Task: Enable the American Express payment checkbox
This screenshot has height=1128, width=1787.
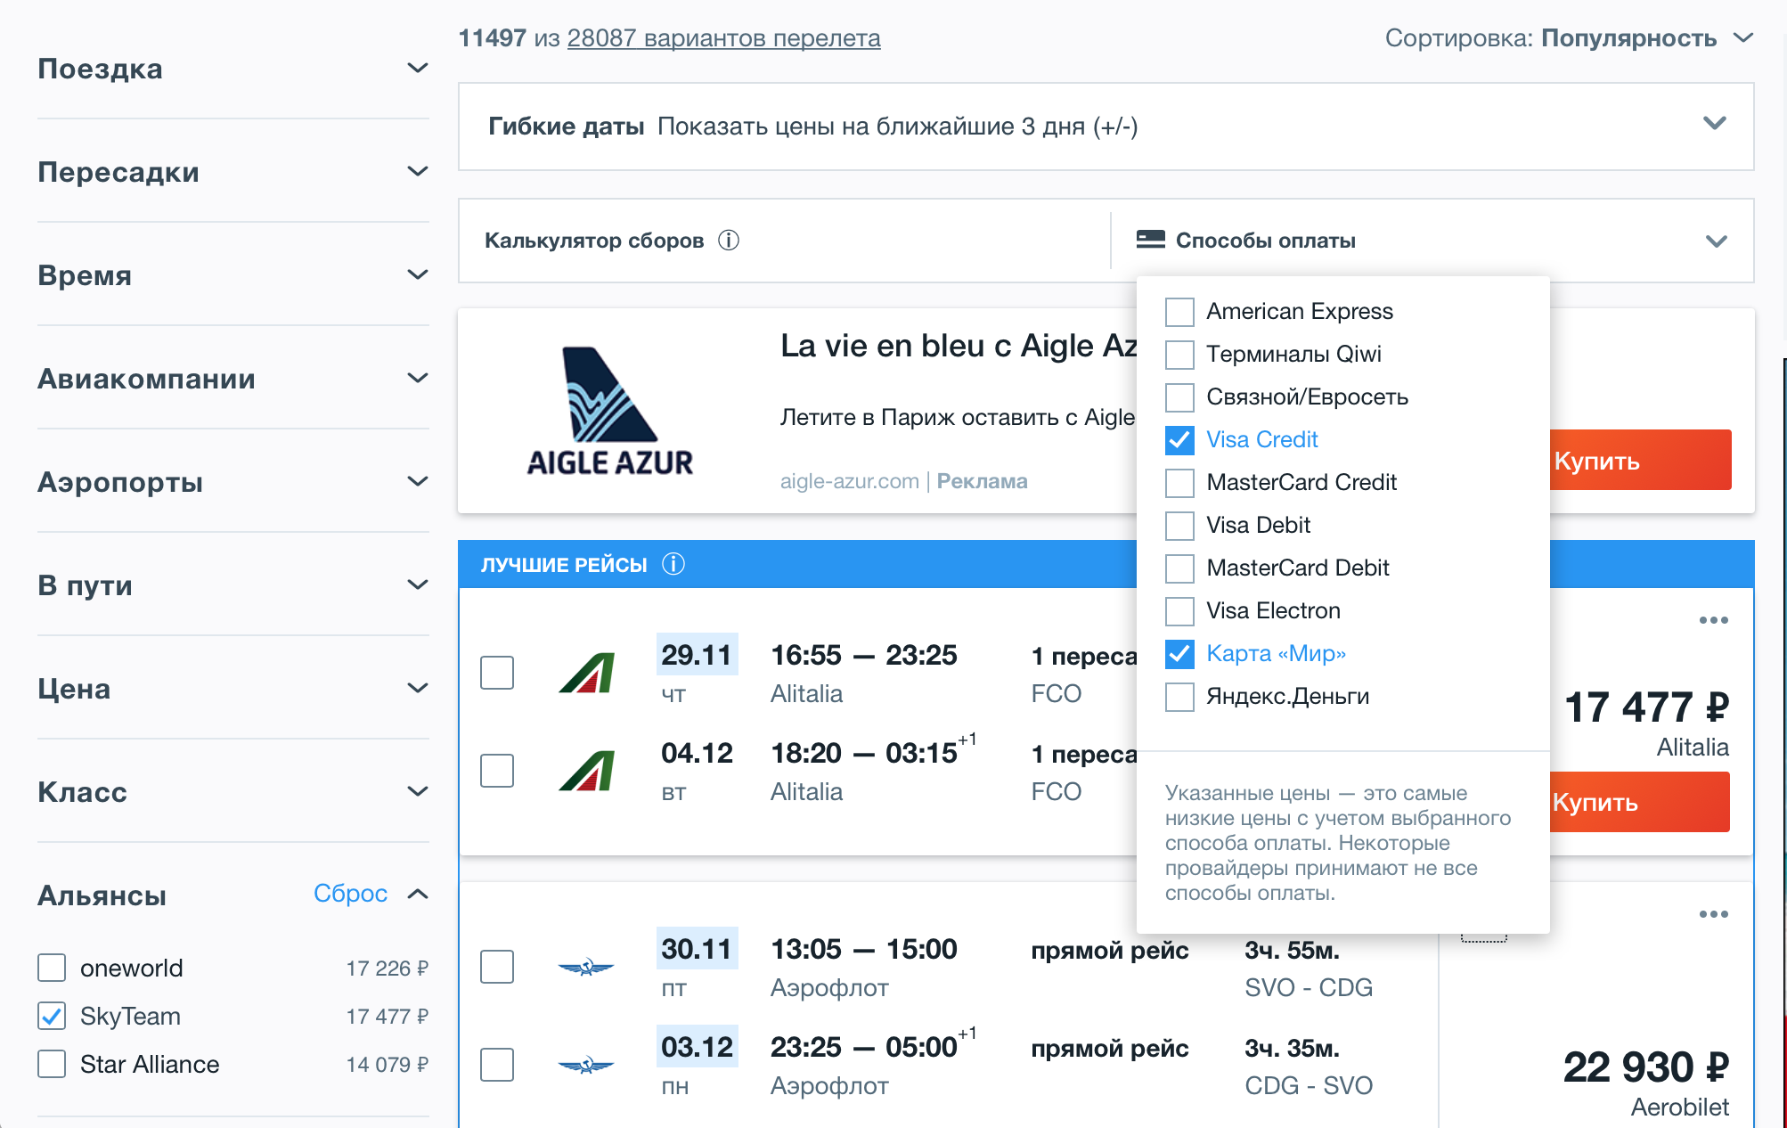Action: [x=1179, y=312]
